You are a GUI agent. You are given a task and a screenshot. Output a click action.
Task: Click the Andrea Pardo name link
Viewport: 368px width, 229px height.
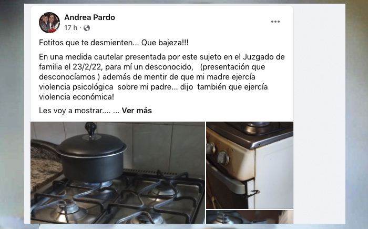point(90,17)
